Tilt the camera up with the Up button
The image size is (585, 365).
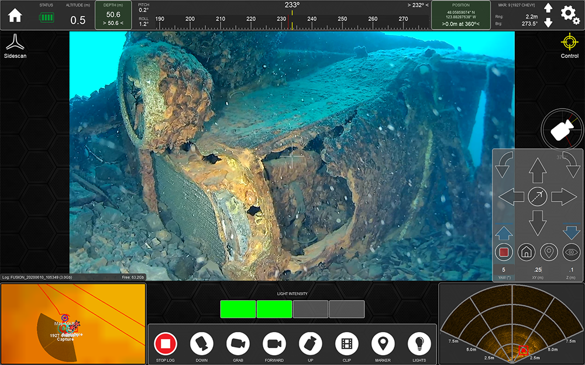(310, 344)
